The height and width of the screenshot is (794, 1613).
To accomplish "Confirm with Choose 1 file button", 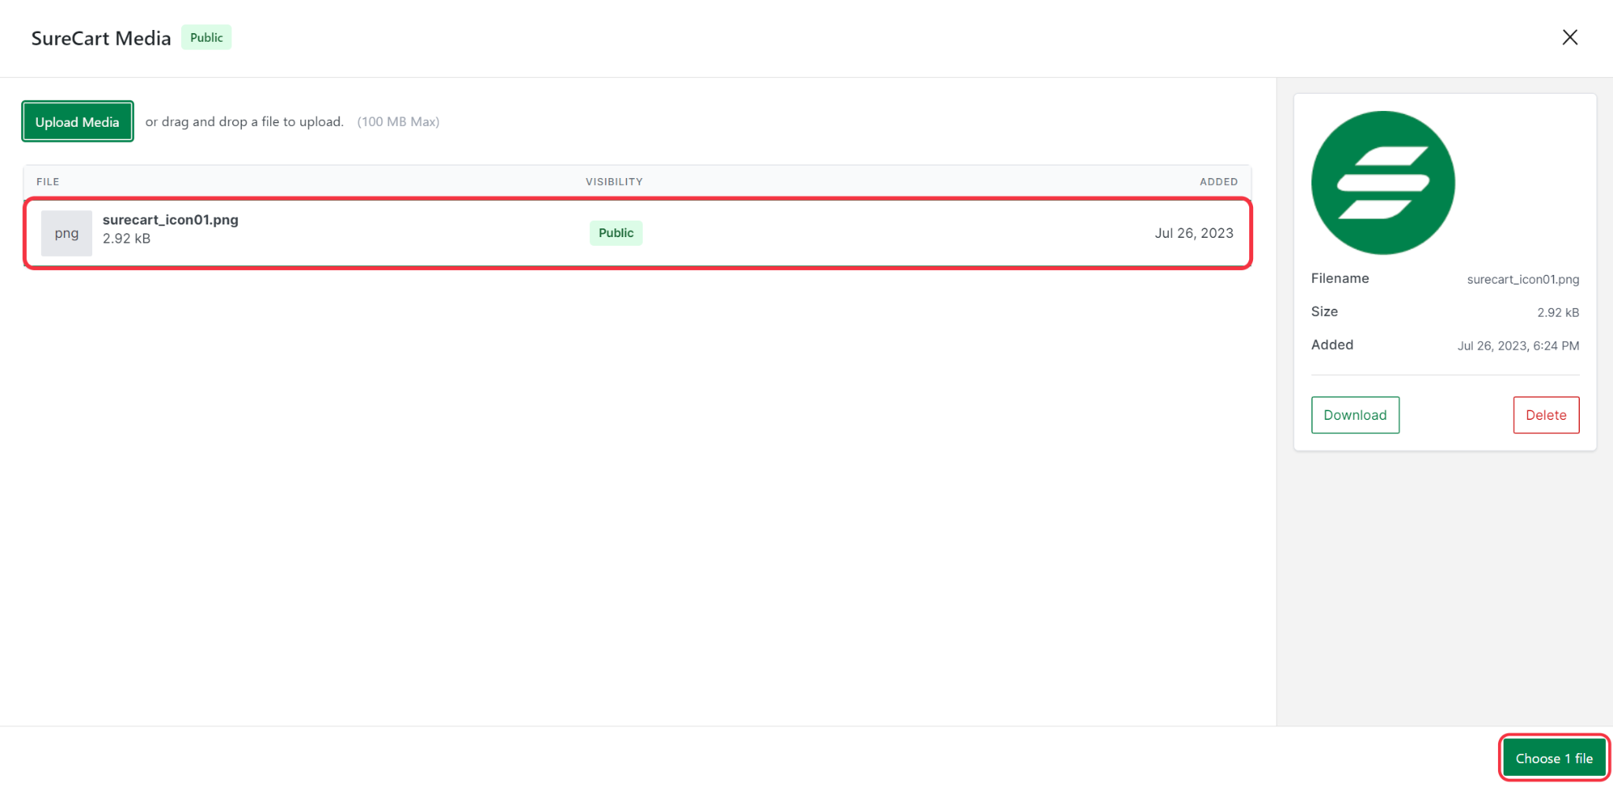I will pyautogui.click(x=1554, y=759).
